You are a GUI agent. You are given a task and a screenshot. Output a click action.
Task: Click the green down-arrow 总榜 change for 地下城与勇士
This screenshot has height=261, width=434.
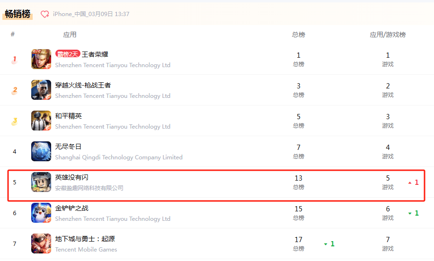pyautogui.click(x=329, y=244)
